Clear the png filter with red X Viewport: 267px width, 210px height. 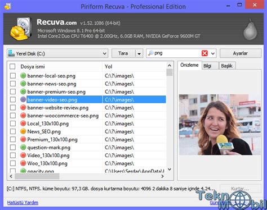(x=204, y=53)
